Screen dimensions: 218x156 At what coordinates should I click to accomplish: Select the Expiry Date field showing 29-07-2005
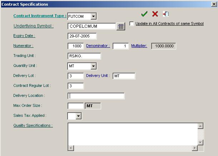[82, 36]
